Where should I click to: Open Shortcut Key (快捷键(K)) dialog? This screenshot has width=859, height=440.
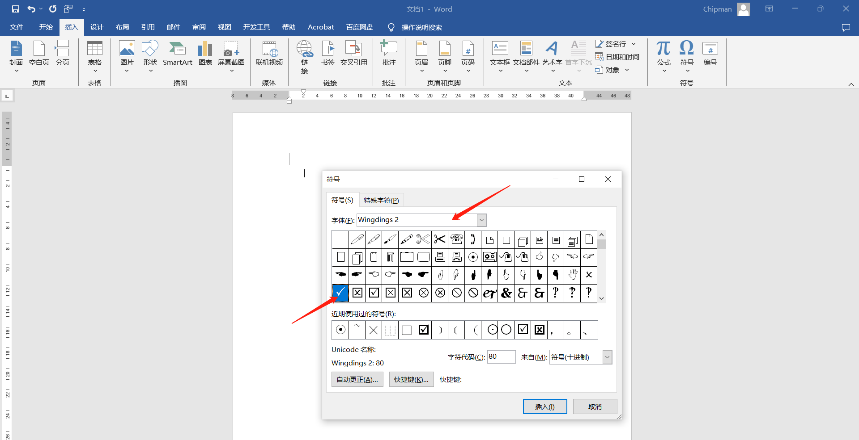411,379
